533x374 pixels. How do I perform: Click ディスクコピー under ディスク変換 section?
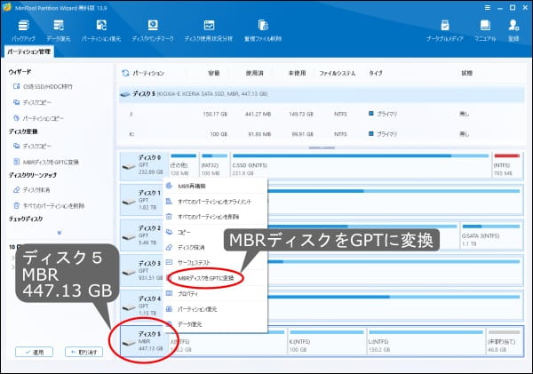[32, 146]
